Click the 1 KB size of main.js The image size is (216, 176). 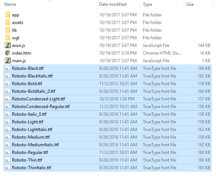pyautogui.click(x=206, y=61)
